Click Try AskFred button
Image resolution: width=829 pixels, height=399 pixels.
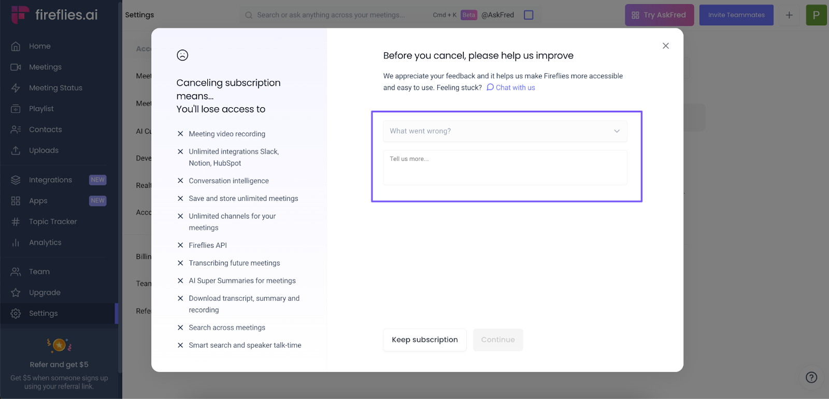tap(659, 15)
